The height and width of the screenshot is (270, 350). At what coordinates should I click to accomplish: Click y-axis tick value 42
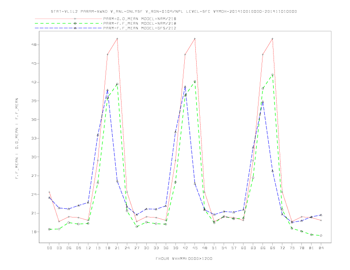pos(34,82)
